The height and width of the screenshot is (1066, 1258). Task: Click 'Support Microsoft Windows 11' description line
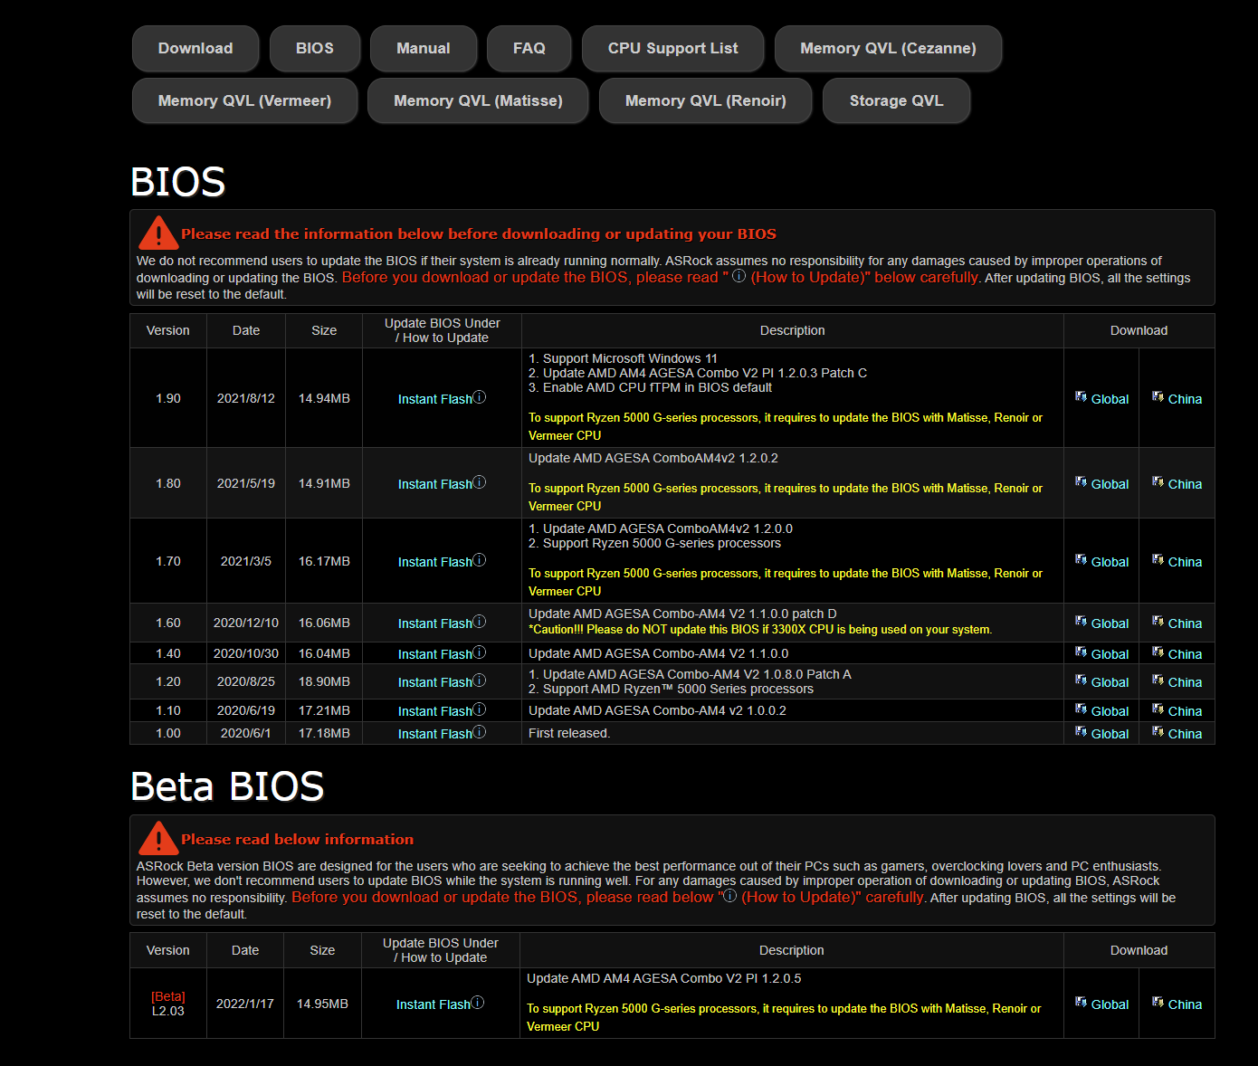click(x=623, y=358)
